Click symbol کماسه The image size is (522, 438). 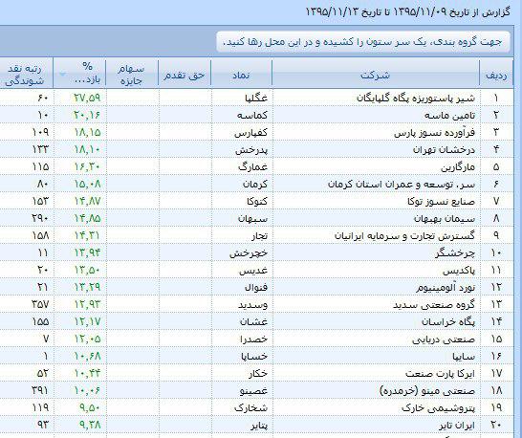252,115
